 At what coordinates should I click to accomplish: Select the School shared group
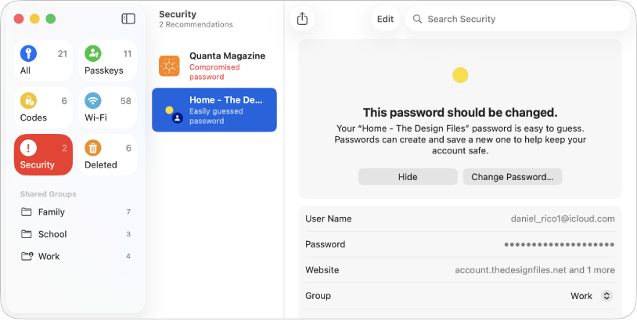coord(52,234)
